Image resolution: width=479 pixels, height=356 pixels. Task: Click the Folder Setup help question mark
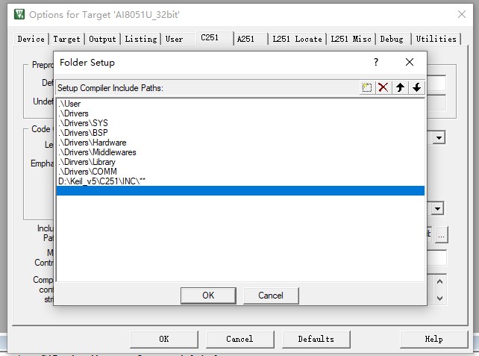tap(376, 63)
